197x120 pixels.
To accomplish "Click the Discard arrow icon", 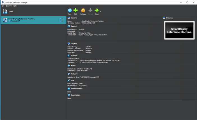I will point(90,10).
